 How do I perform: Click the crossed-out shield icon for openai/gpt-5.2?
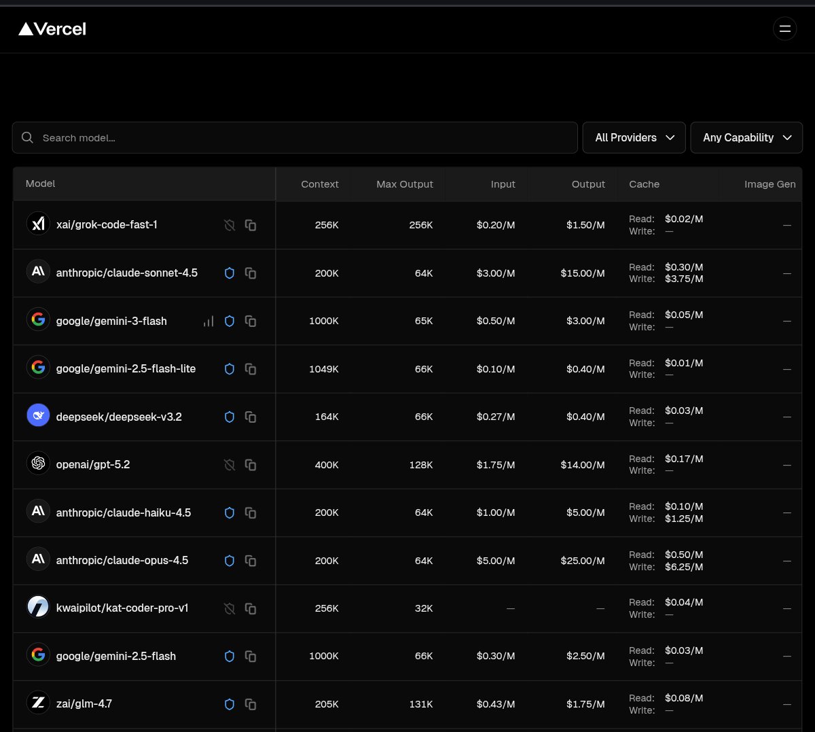(x=230, y=465)
